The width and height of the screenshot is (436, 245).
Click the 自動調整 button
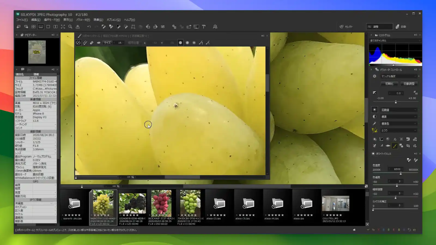click(x=409, y=84)
